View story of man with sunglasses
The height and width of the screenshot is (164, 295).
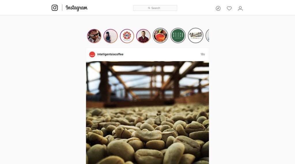pos(94,36)
